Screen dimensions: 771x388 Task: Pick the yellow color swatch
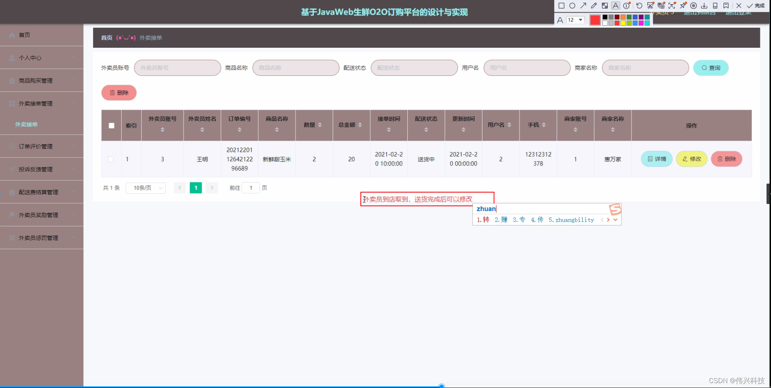623,23
